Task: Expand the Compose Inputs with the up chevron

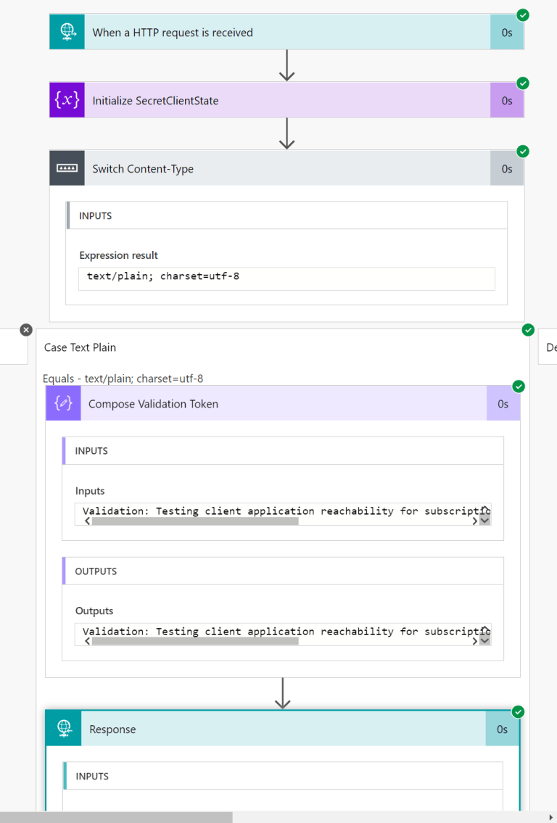Action: [486, 507]
